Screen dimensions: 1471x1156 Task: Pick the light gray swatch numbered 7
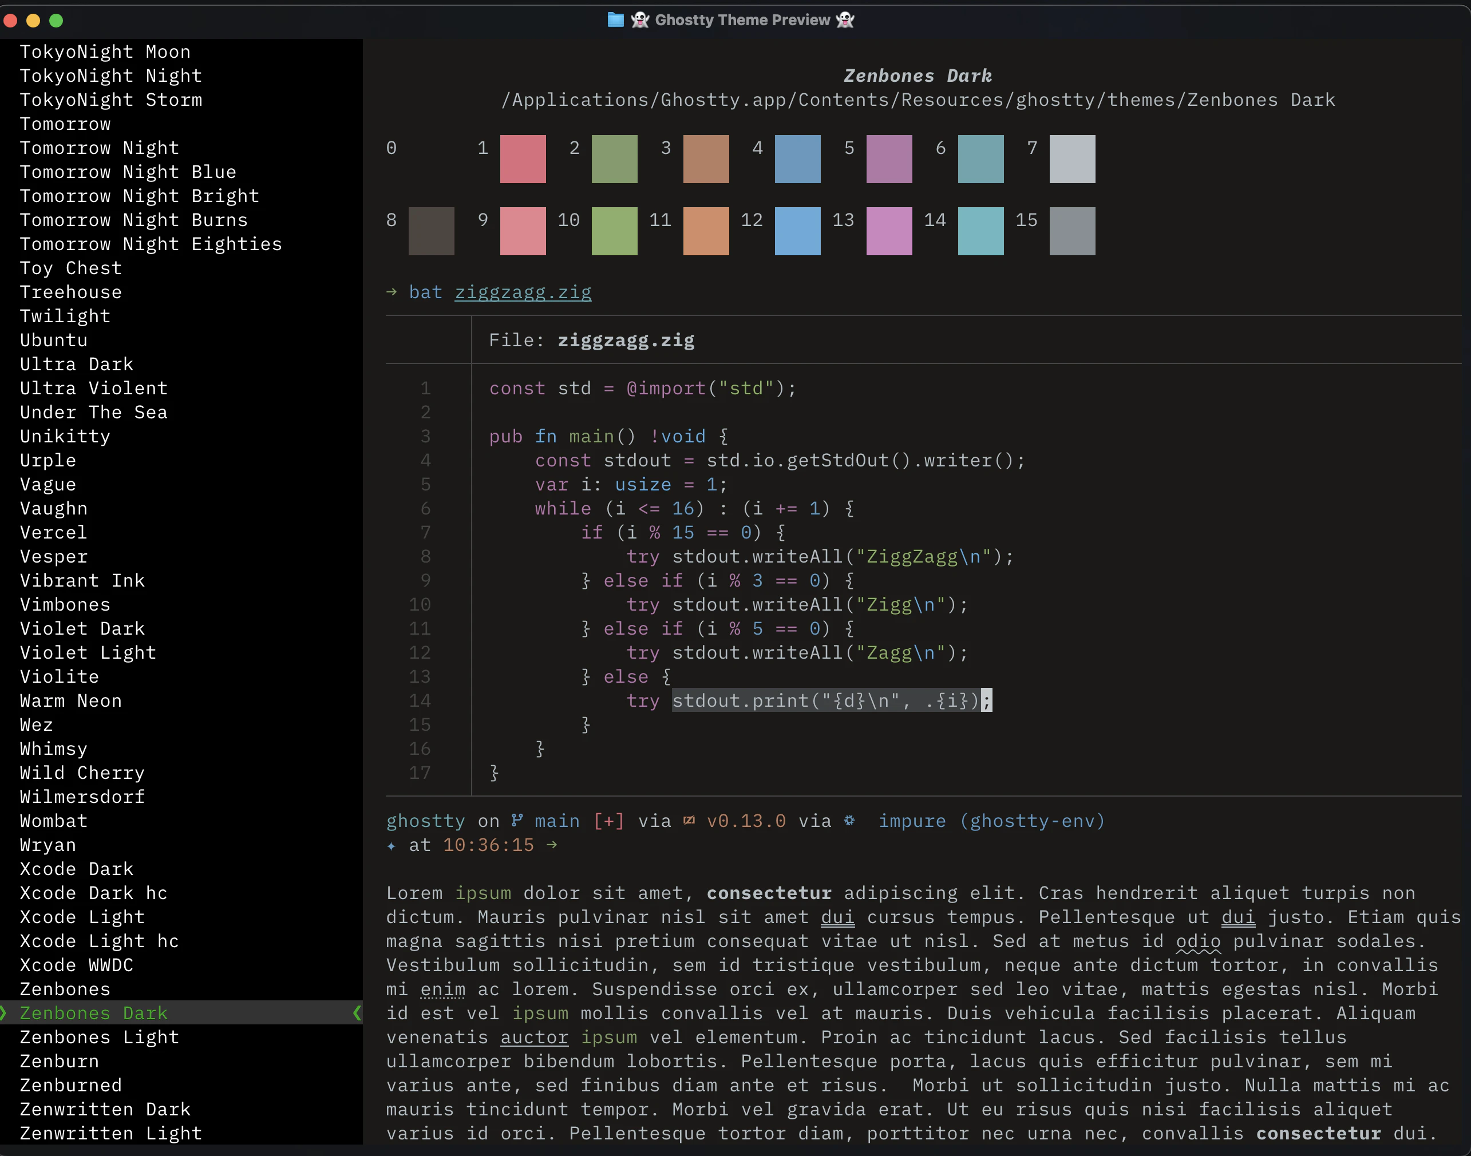coord(1072,159)
